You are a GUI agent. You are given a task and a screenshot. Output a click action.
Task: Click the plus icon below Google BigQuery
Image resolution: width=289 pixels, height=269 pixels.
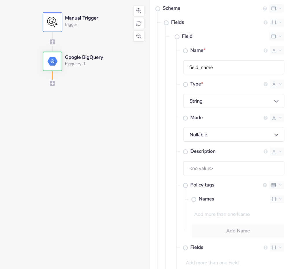[x=52, y=83]
